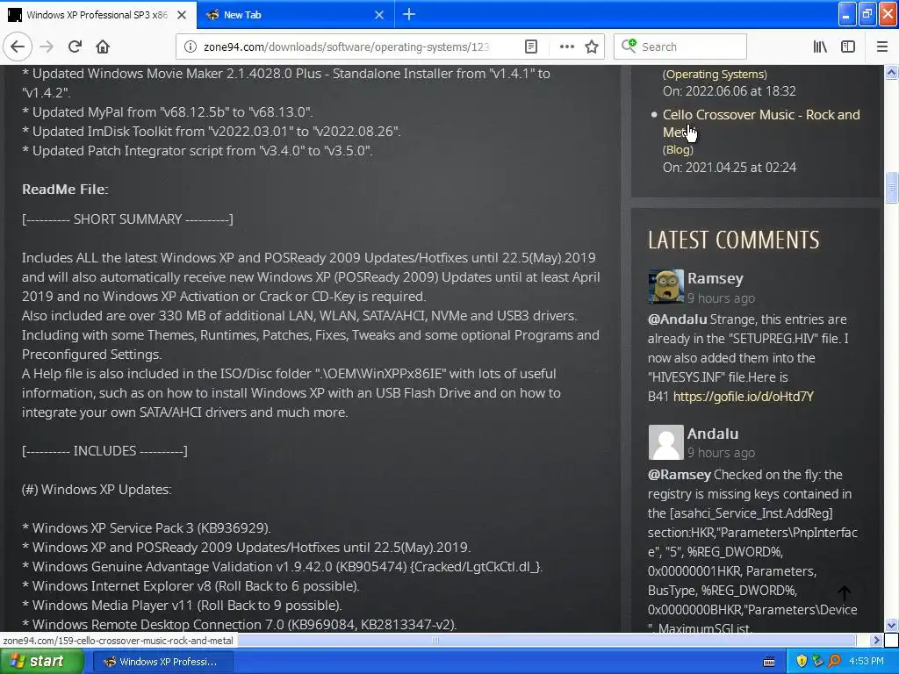The height and width of the screenshot is (674, 899).
Task: Open the browser hamburger menu
Action: pos(881,47)
